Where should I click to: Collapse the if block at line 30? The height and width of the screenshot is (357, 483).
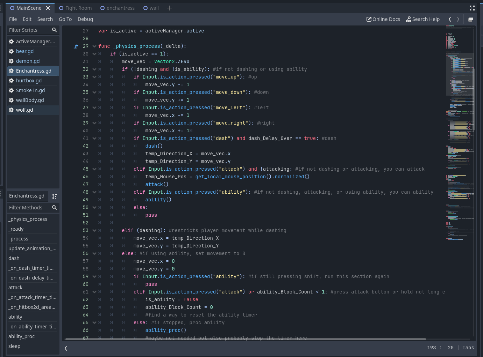coord(94,54)
